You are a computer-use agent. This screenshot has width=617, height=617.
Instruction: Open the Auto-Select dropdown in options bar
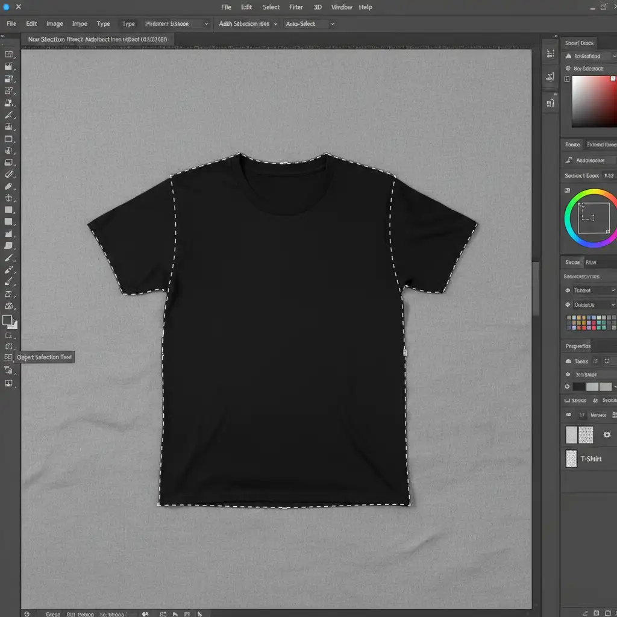click(309, 24)
